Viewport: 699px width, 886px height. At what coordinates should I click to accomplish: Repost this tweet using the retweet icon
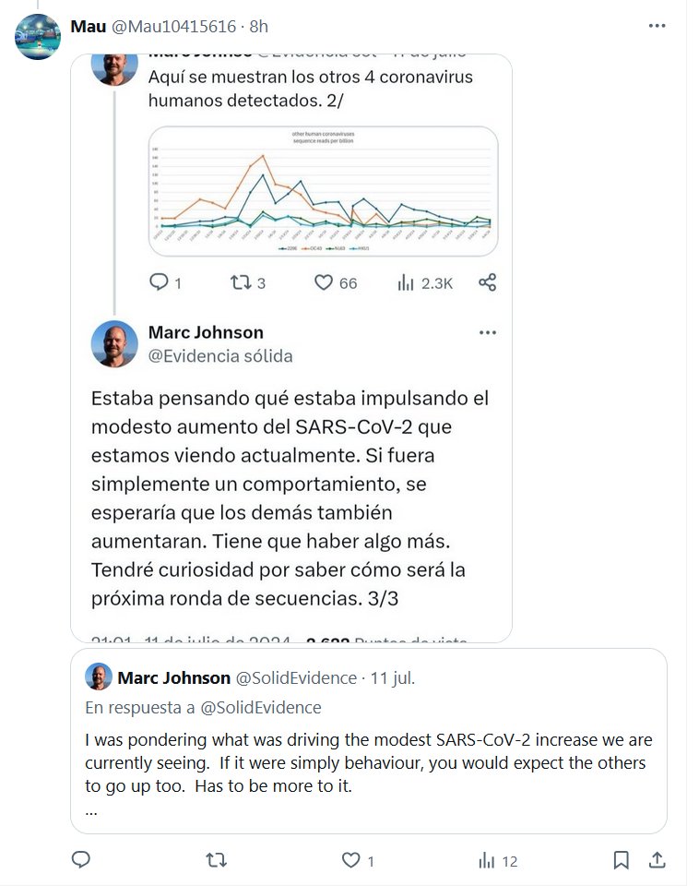point(216,860)
